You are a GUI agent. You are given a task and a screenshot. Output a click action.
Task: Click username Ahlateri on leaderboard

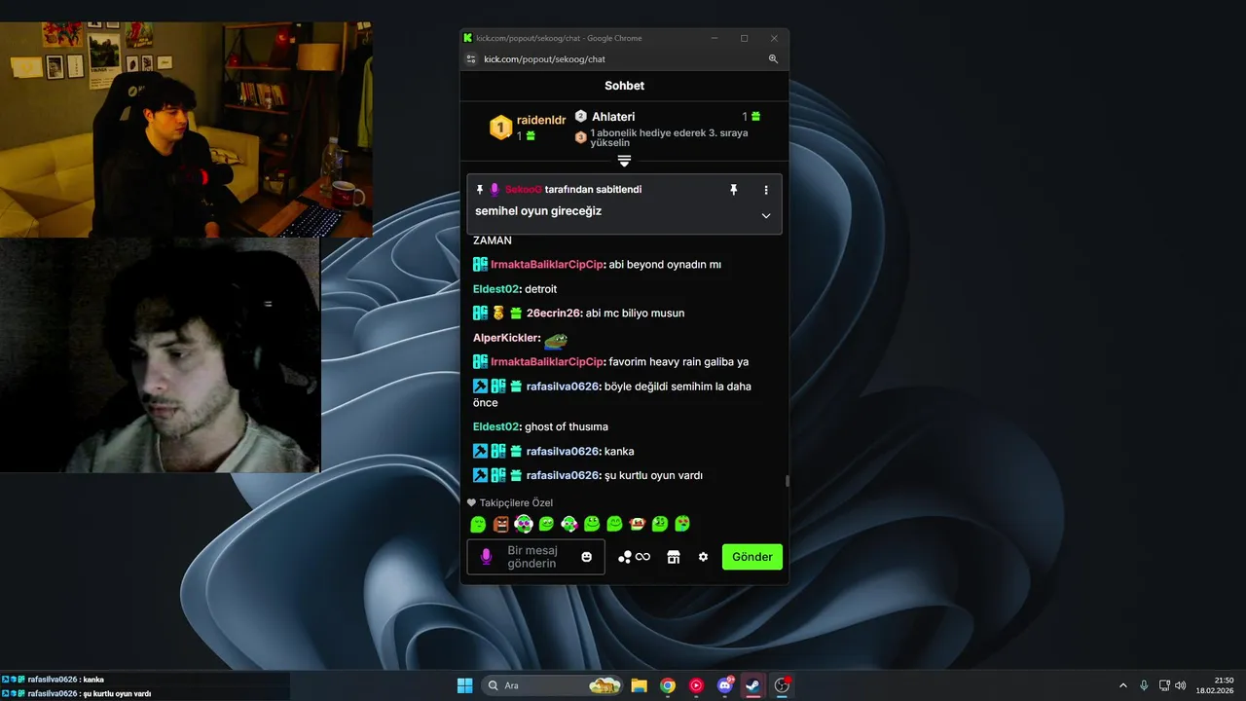click(613, 117)
